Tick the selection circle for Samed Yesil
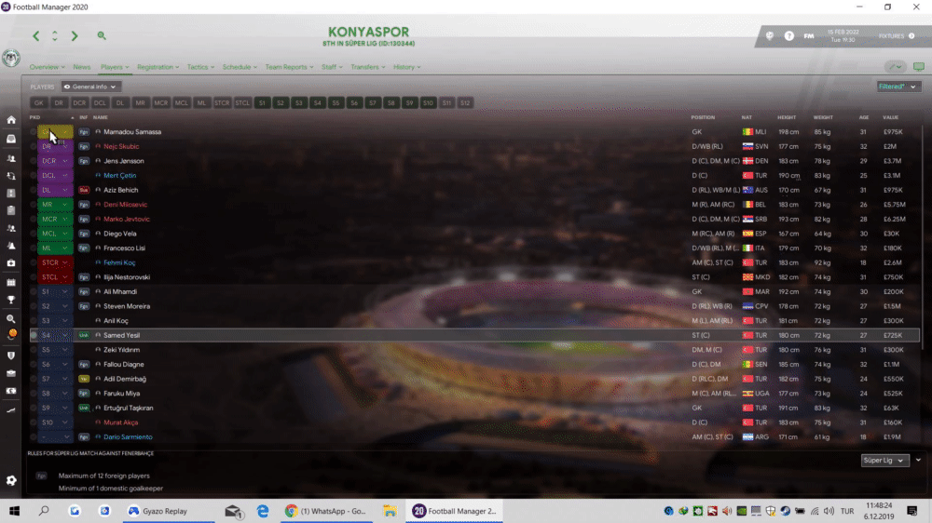Viewport: 932px width, 523px height. [x=34, y=335]
